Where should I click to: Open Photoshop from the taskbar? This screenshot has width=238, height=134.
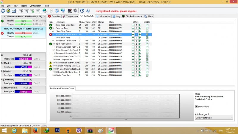point(57,130)
